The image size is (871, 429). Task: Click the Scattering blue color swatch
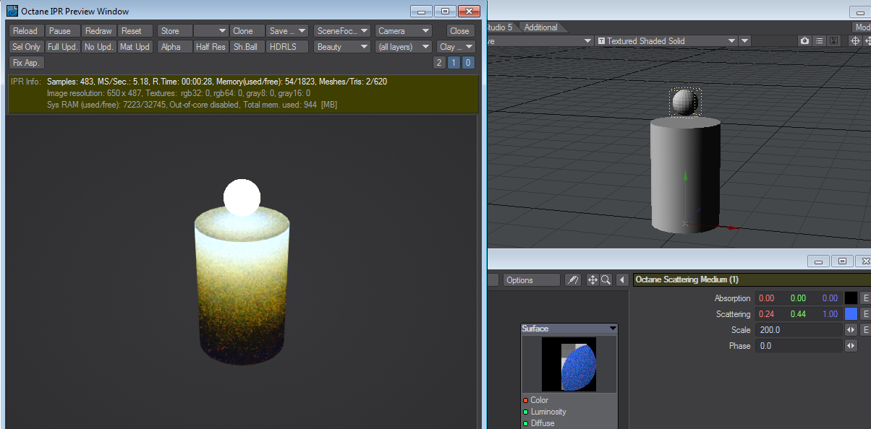[851, 314]
